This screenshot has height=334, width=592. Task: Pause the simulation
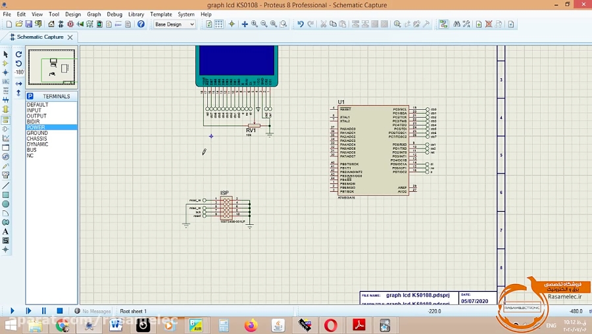[44, 311]
